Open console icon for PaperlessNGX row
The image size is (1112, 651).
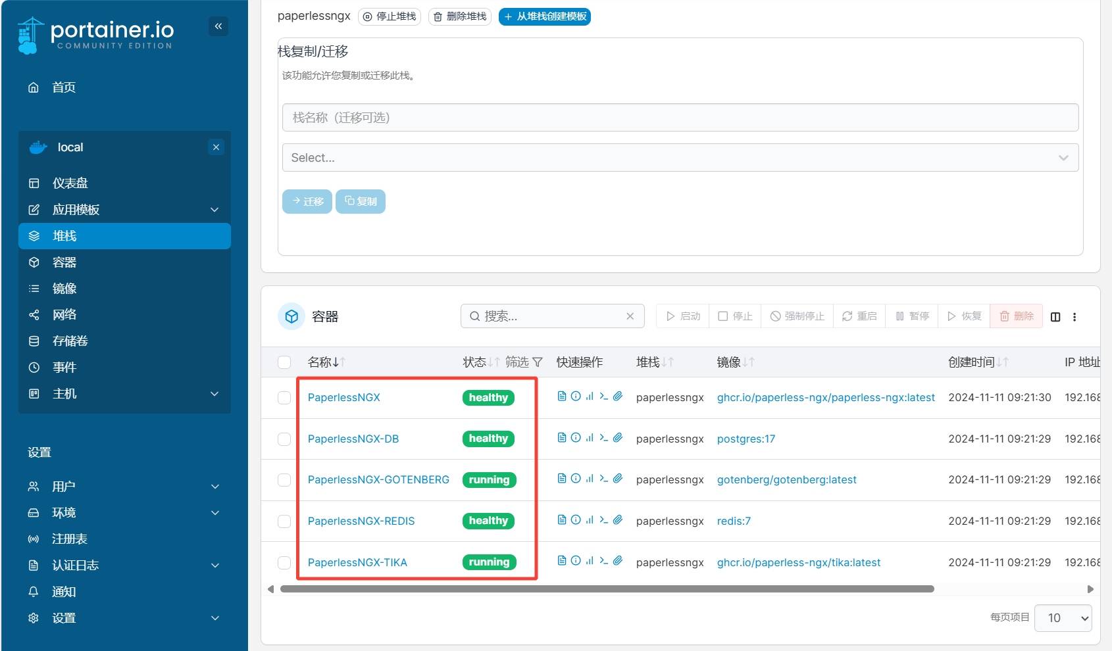pyautogui.click(x=603, y=397)
